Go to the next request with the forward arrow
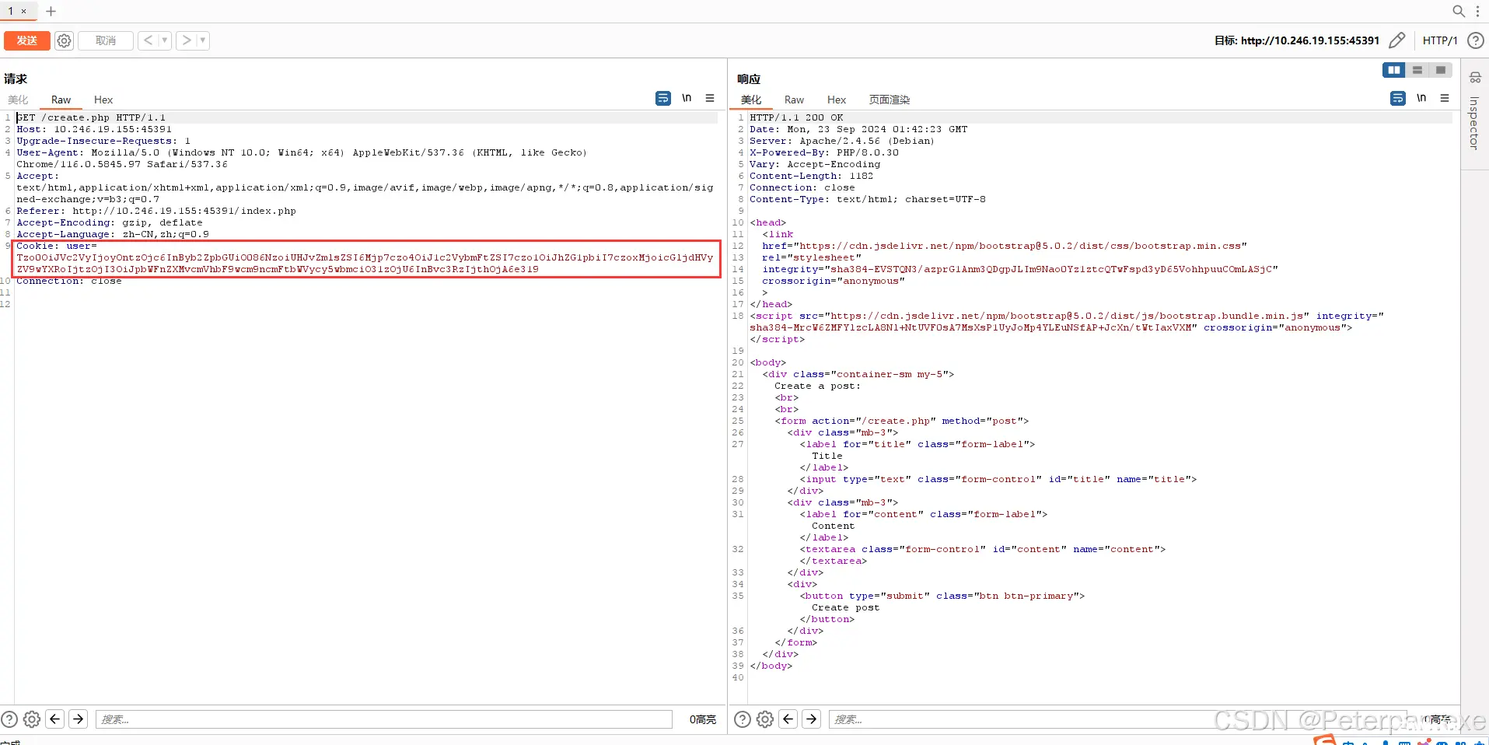Viewport: 1489px width, 745px height. point(186,40)
